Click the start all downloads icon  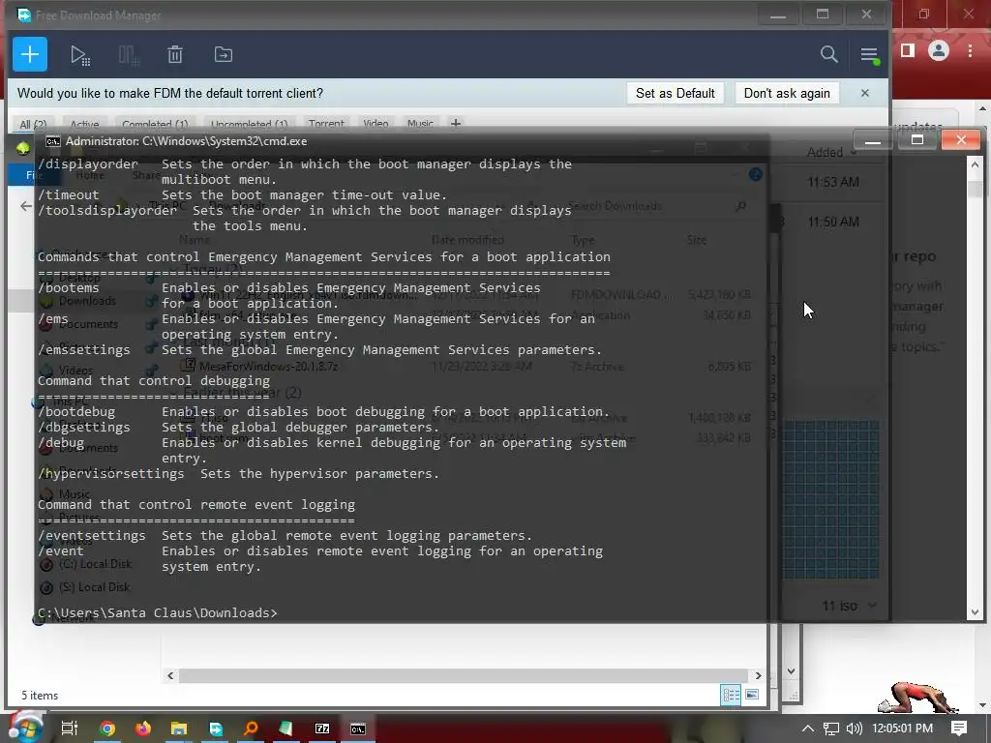(80, 55)
